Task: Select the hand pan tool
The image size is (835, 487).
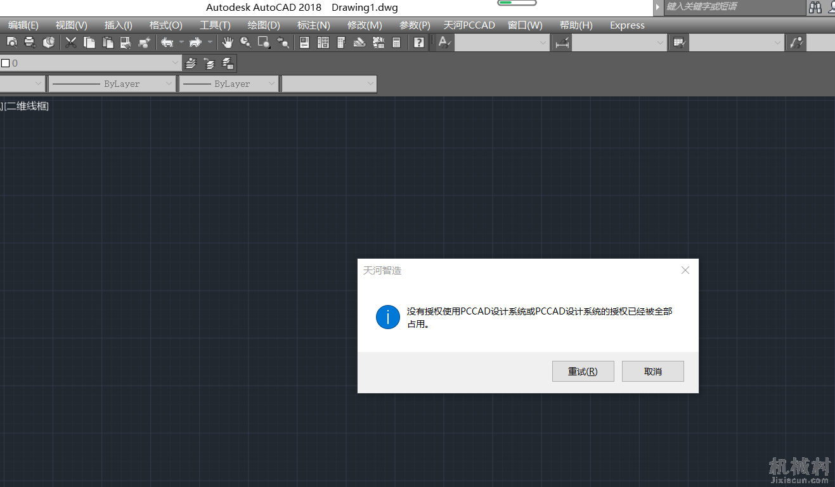Action: click(227, 42)
